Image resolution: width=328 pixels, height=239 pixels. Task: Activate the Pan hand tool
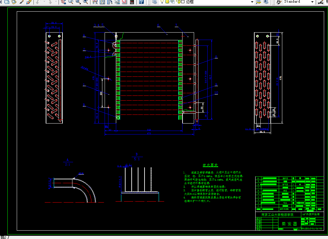(63, 2)
